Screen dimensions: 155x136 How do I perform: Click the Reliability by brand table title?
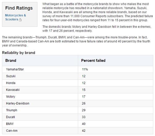pyautogui.click(x=19, y=53)
